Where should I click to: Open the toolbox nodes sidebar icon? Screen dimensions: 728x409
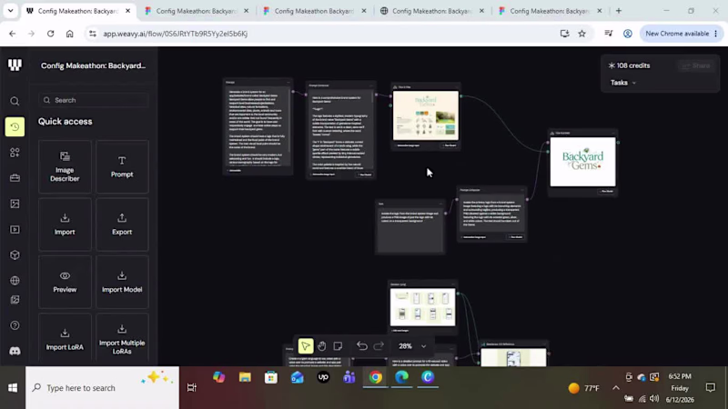point(15,178)
